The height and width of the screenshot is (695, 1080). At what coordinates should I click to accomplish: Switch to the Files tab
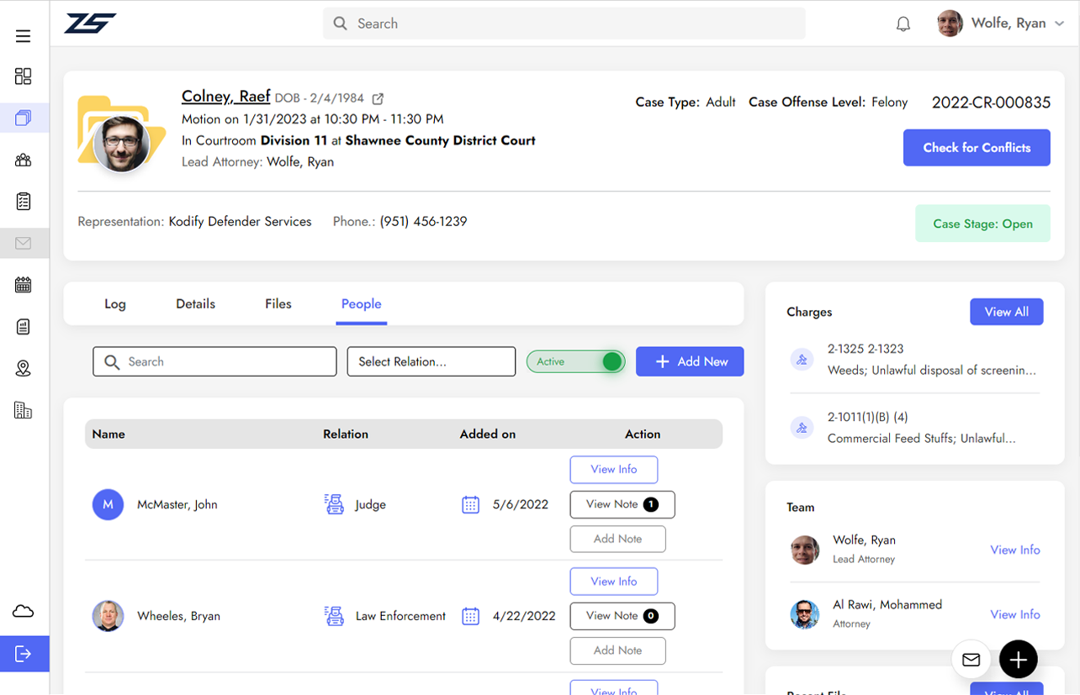coord(278,304)
